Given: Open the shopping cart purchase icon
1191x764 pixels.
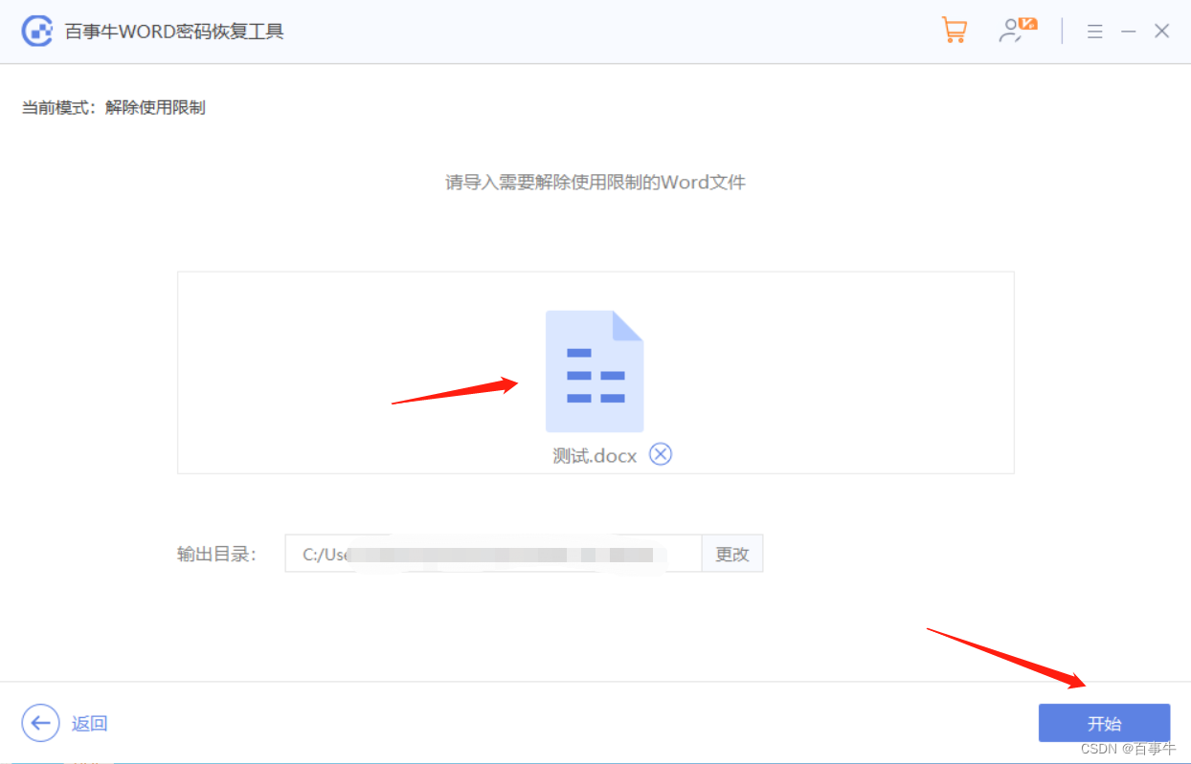Looking at the screenshot, I should (955, 31).
